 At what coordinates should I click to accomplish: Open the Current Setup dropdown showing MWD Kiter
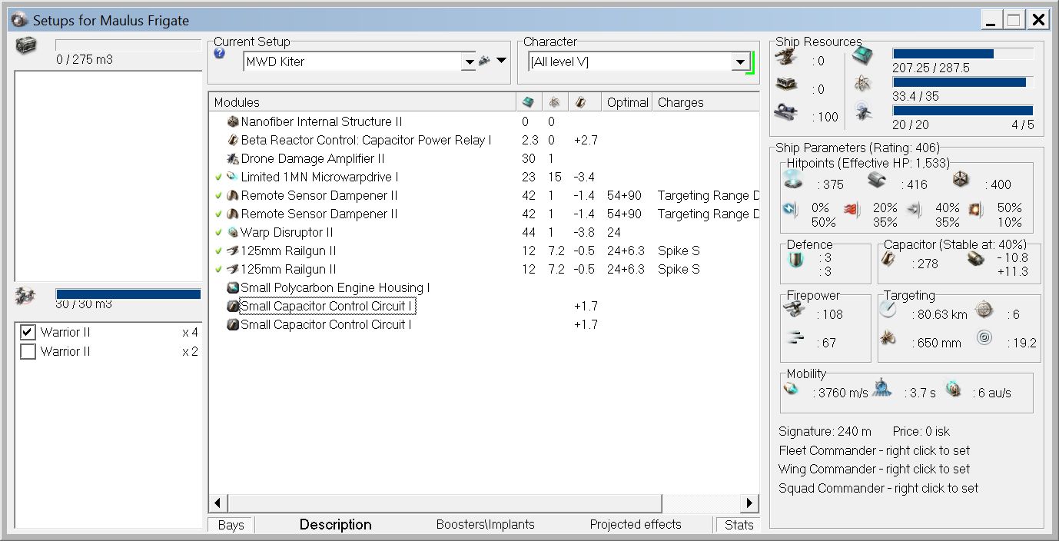[469, 61]
